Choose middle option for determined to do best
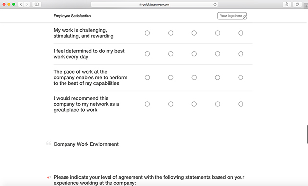The width and height of the screenshot is (308, 186). (x=194, y=54)
